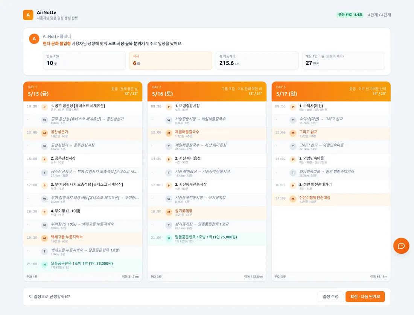This screenshot has height=315, width=414.
Task: Click 부여장 (5, 10일) → 백제고을 누룽지백숙 route row
Action: point(83,226)
